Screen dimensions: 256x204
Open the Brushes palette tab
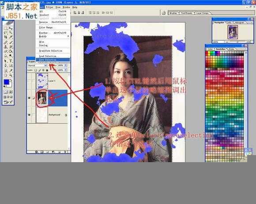click(173, 13)
